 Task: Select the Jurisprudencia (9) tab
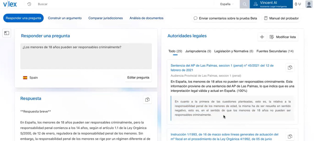point(198,51)
